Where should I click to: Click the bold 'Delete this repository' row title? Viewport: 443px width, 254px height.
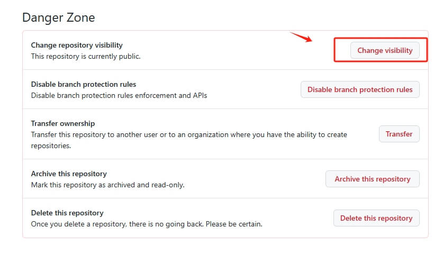click(67, 213)
